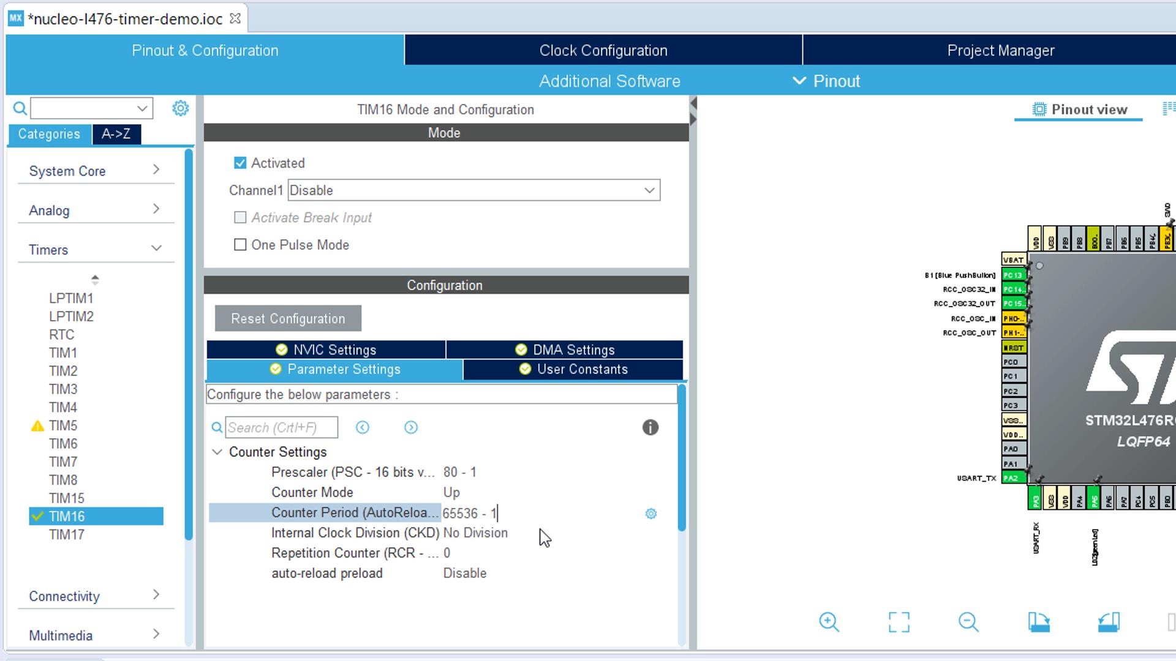Click the zoom out magnifier icon
Screen dimensions: 1176x661
(x=968, y=622)
